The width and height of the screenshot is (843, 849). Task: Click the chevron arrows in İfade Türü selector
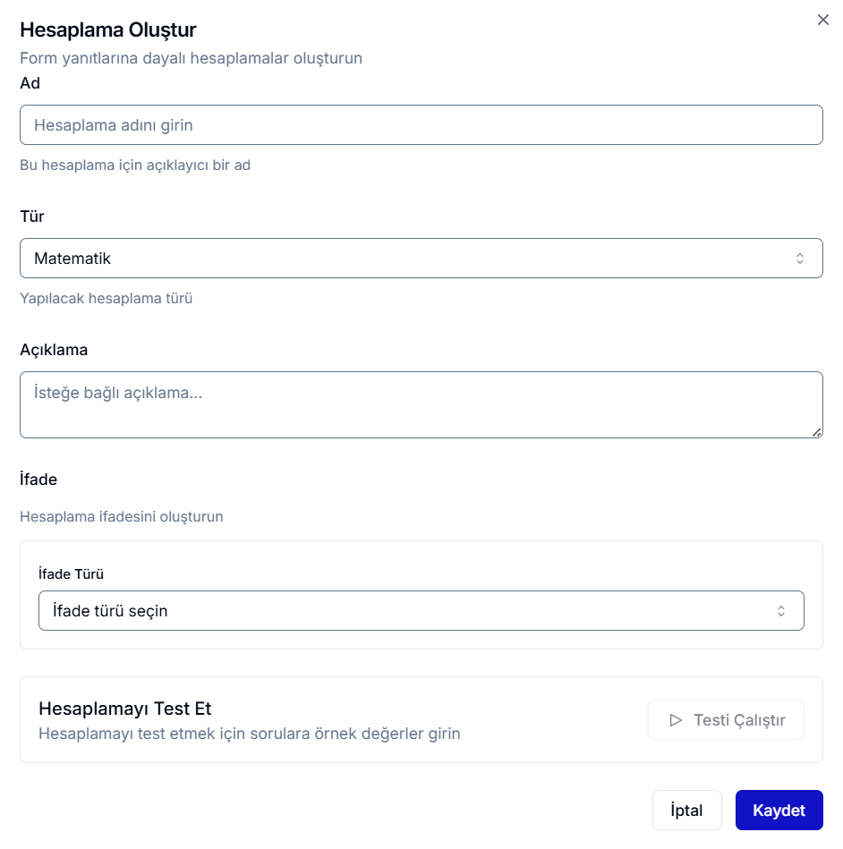click(781, 611)
